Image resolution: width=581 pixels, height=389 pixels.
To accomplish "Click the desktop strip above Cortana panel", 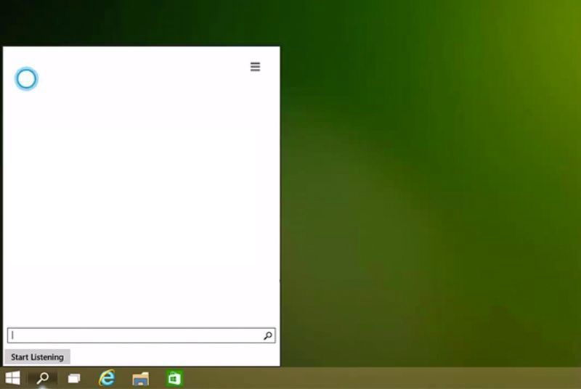I will coord(142,22).
